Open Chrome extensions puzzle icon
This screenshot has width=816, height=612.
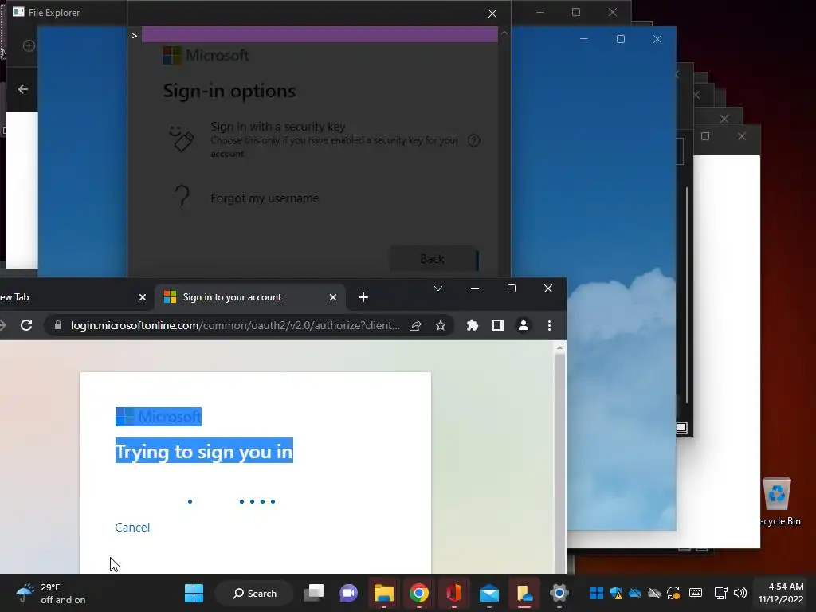pos(473,325)
